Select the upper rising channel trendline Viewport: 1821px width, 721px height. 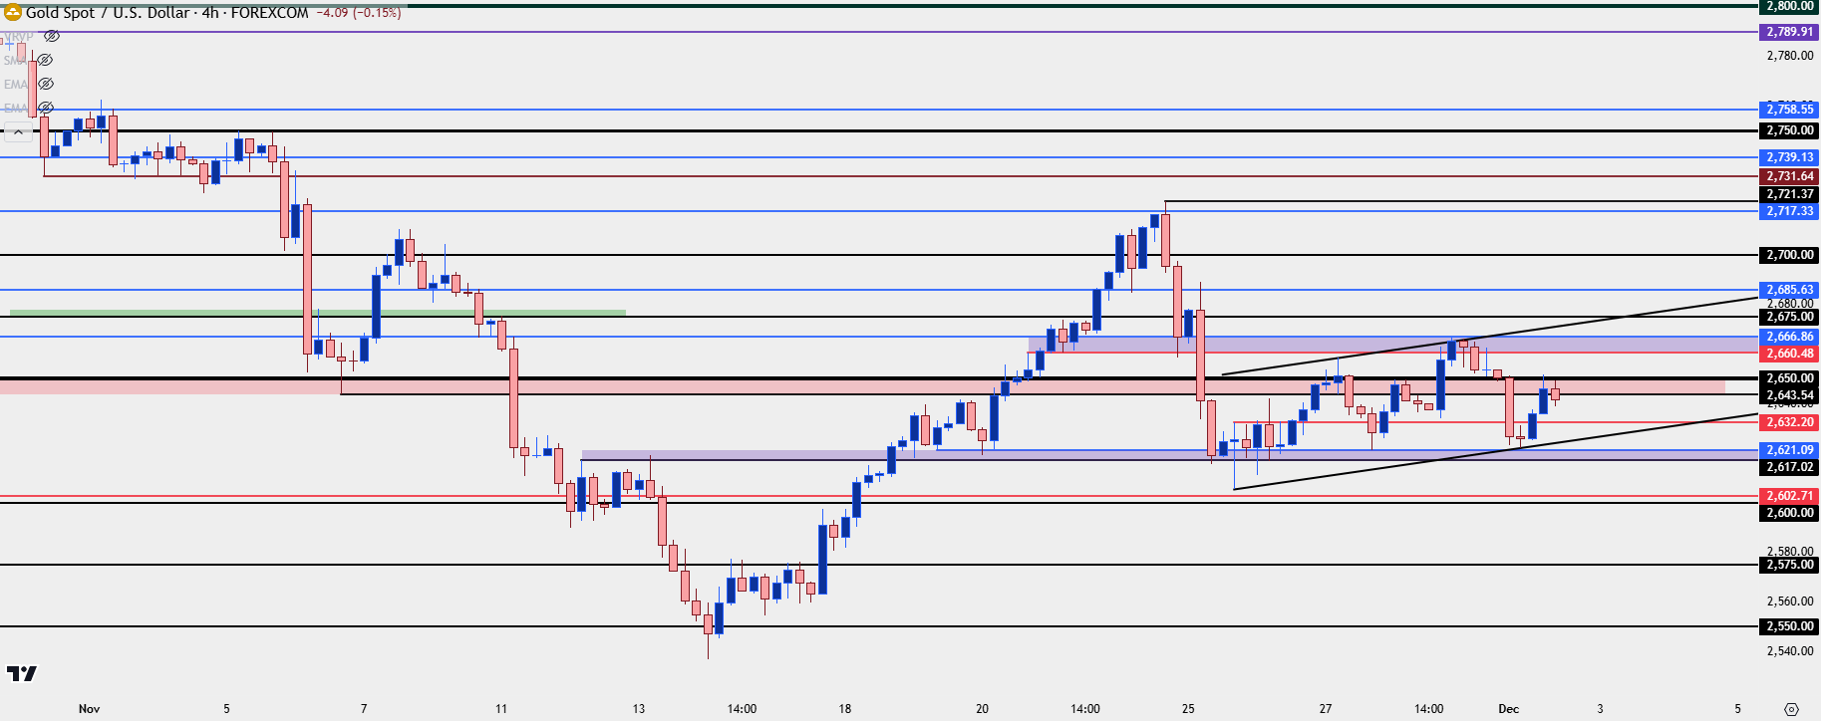click(1490, 337)
